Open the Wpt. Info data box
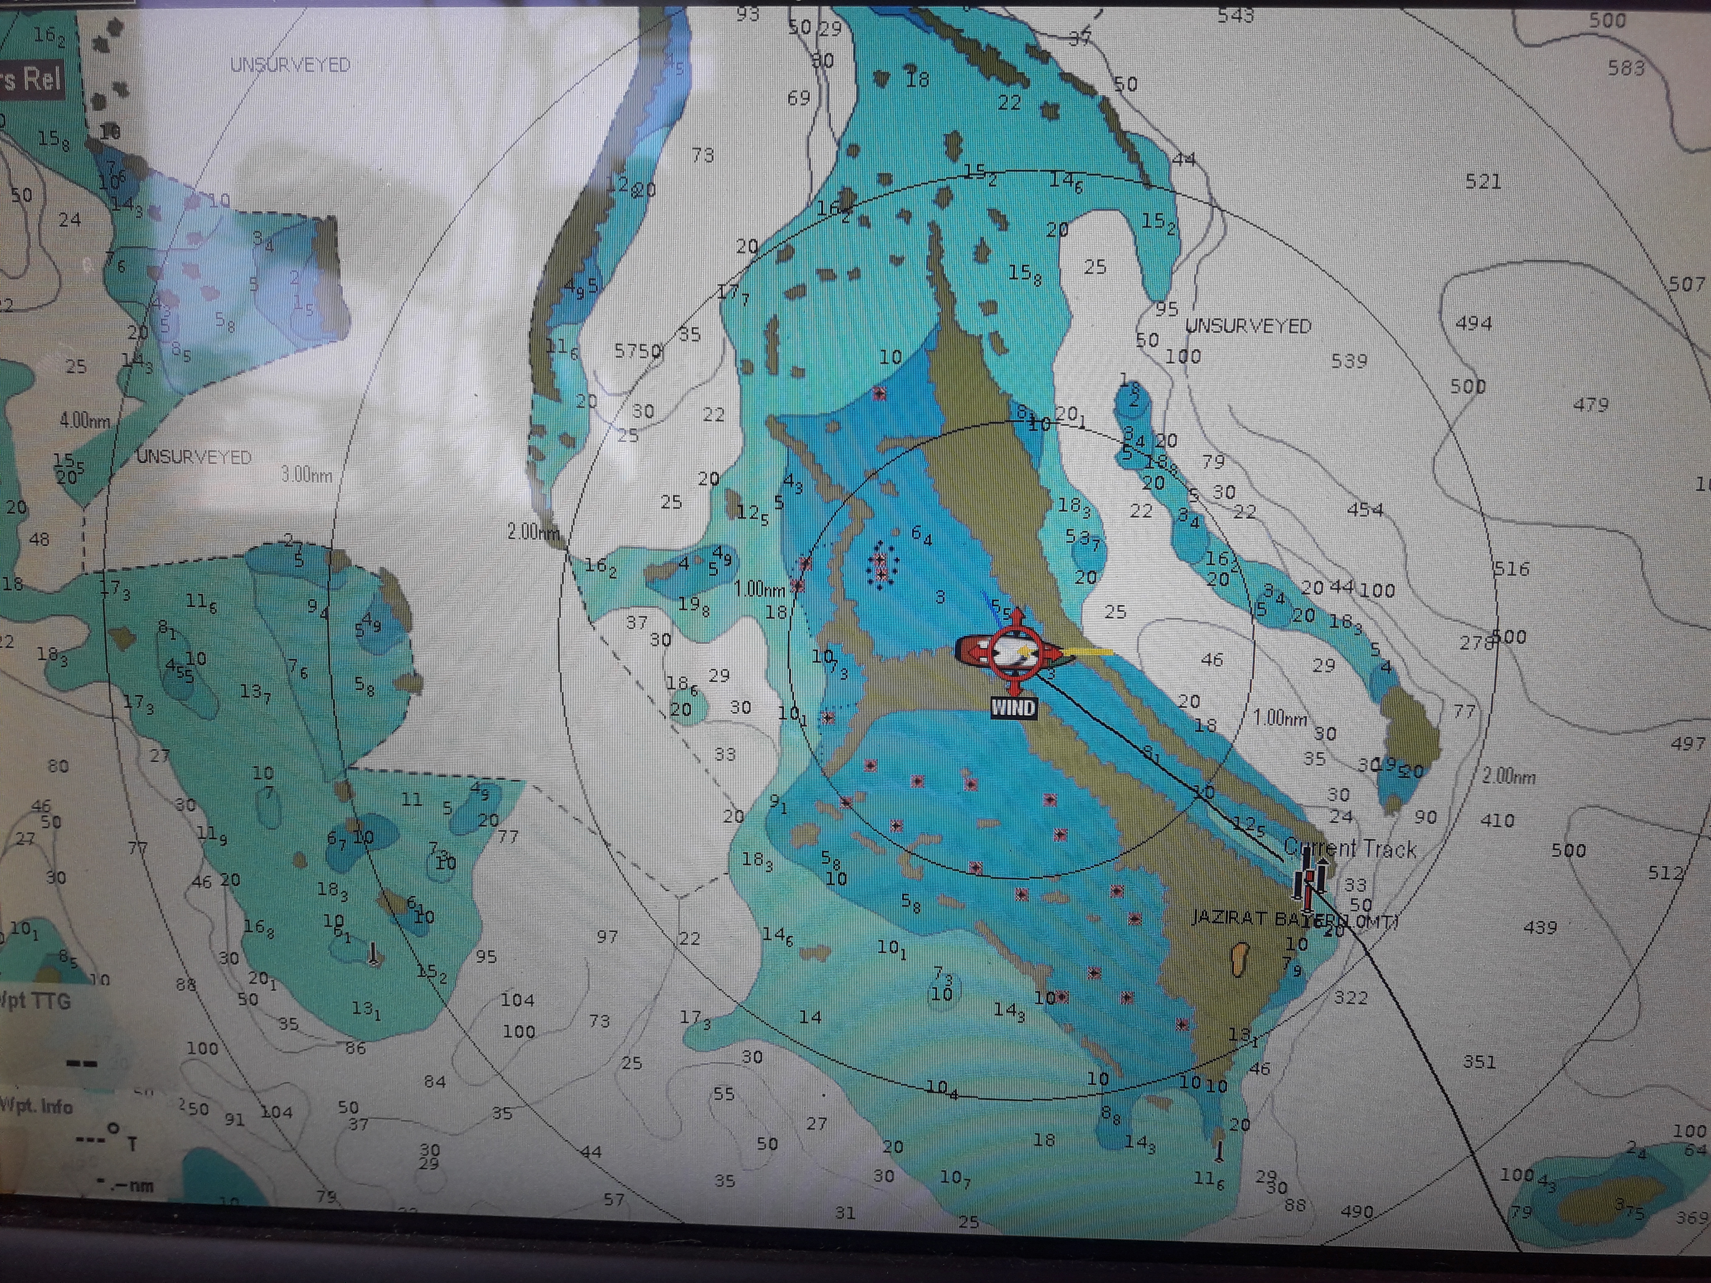 point(36,1106)
